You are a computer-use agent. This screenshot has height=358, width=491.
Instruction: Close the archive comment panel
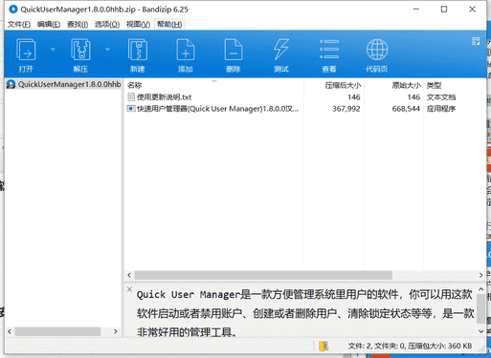[x=129, y=289]
